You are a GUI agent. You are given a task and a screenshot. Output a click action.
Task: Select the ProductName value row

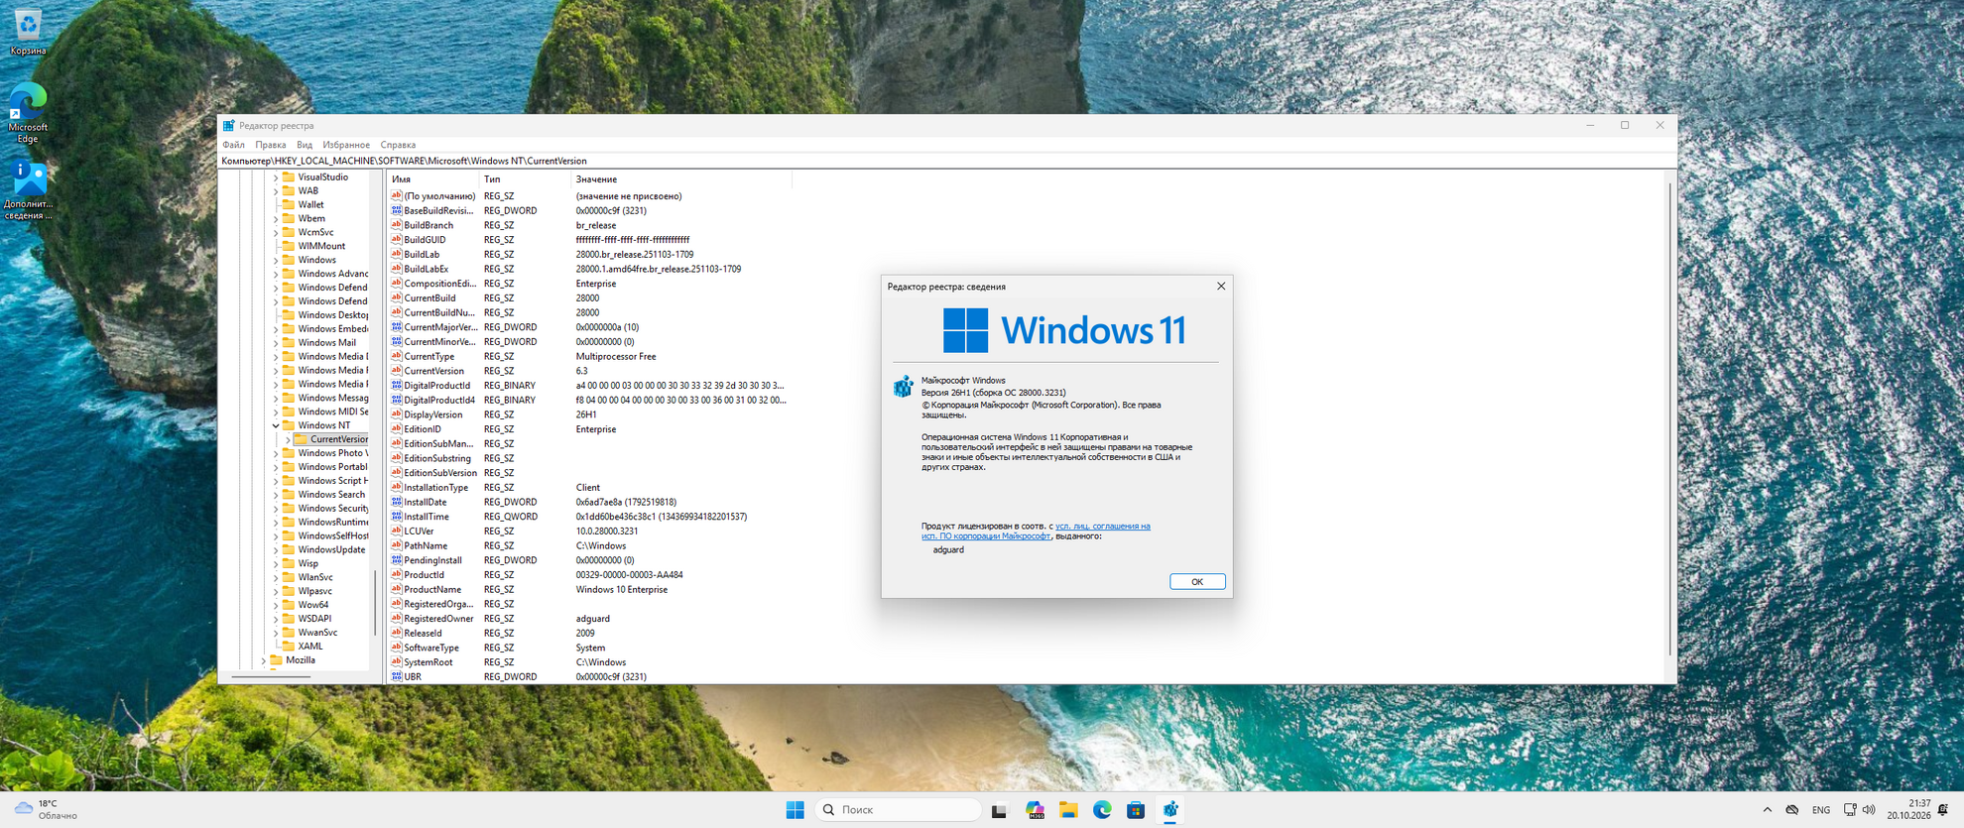tap(589, 589)
